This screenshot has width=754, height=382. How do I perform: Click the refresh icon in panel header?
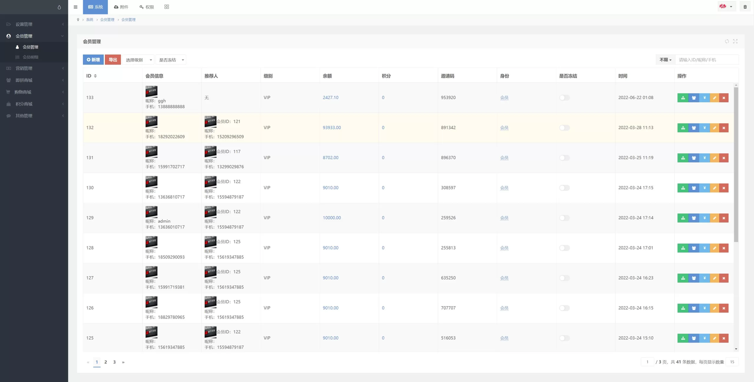(x=727, y=42)
